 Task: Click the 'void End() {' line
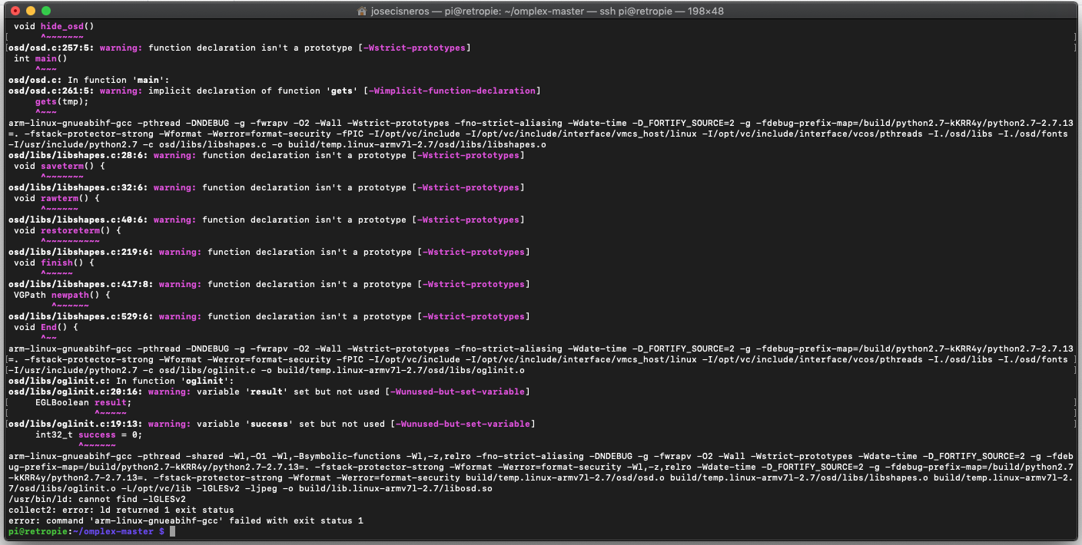[46, 327]
